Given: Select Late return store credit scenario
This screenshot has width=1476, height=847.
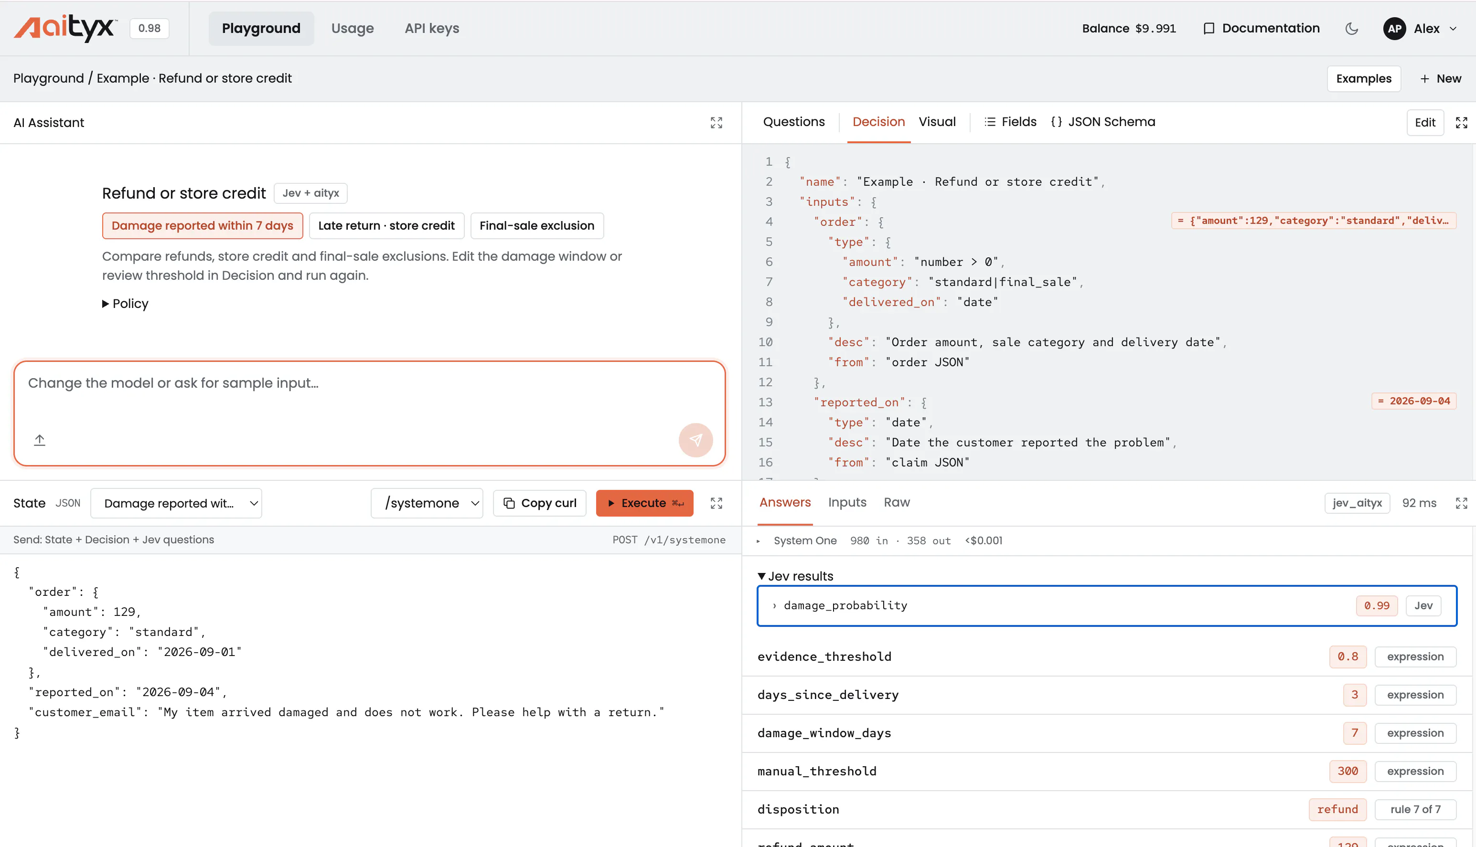Looking at the screenshot, I should (386, 226).
